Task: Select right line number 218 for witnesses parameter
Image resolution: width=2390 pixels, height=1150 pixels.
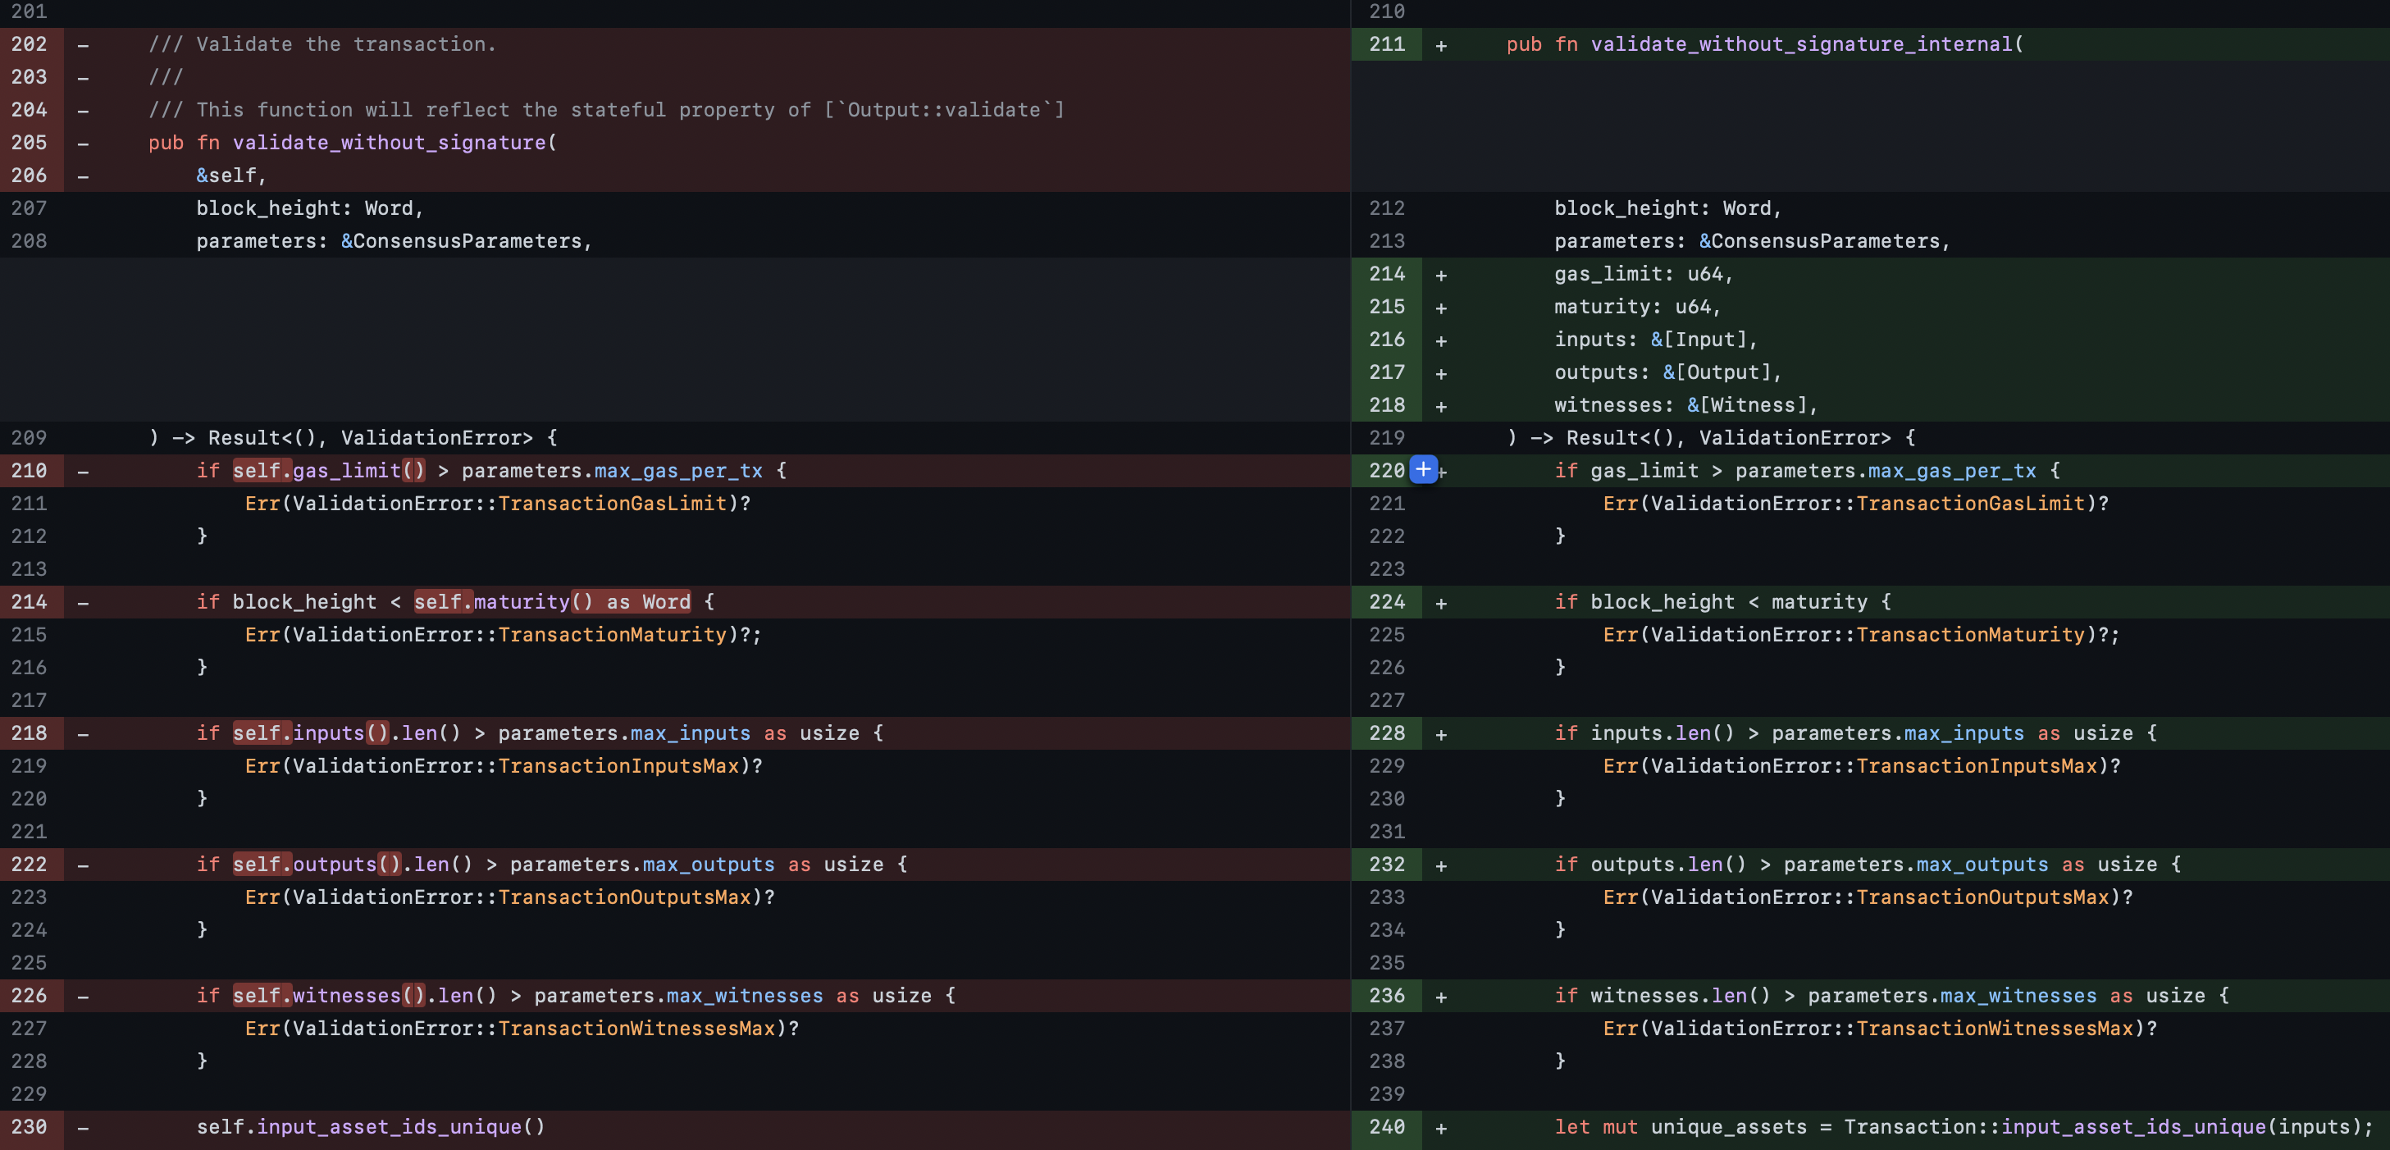Action: 1387,405
